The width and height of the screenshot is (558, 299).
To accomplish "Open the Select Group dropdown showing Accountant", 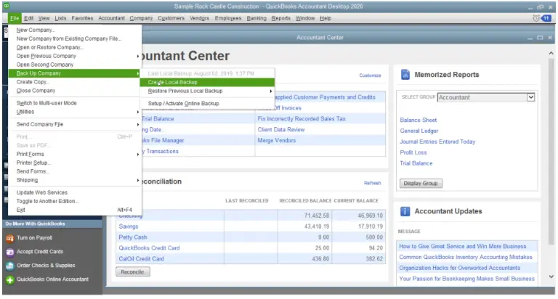I will point(486,97).
